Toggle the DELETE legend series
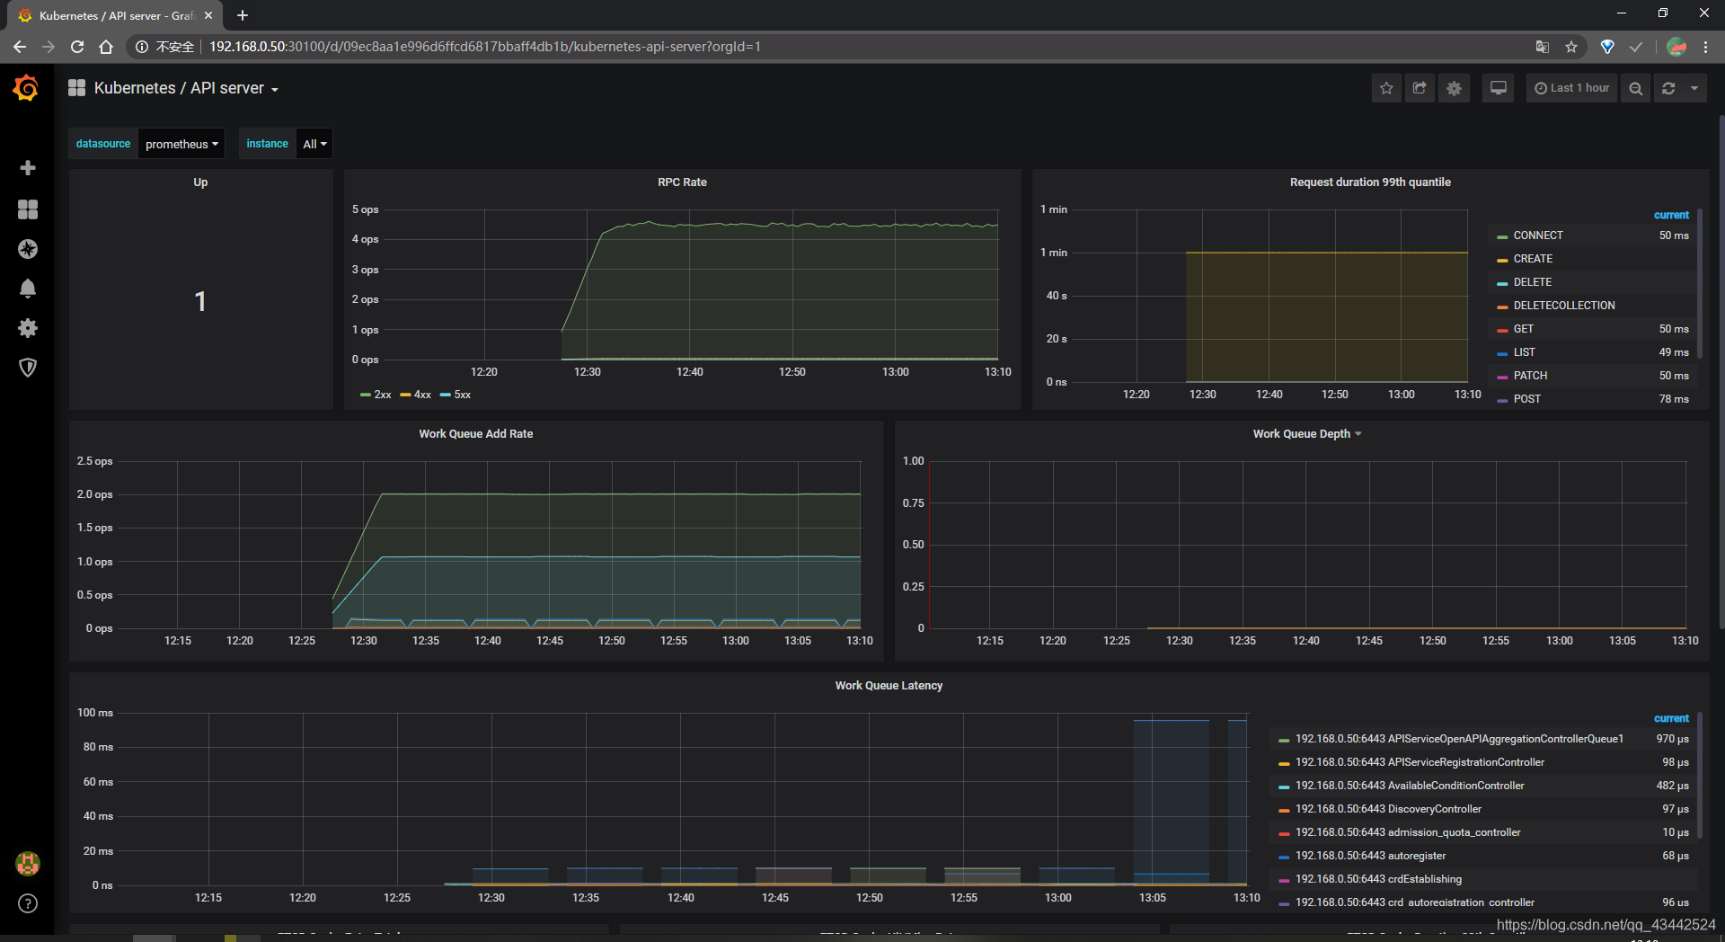1725x942 pixels. click(x=1532, y=282)
